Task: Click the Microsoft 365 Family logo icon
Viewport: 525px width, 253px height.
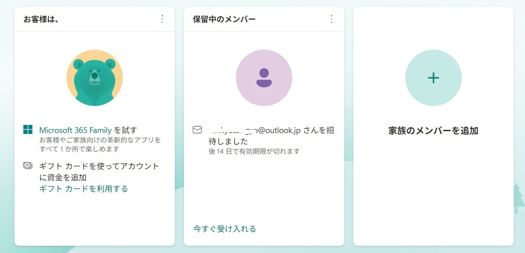Action: click(x=28, y=130)
